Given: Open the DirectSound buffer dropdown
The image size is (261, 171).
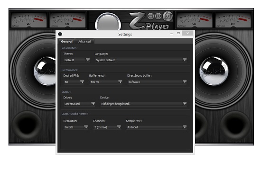Looking at the screenshot, I should coord(157,82).
